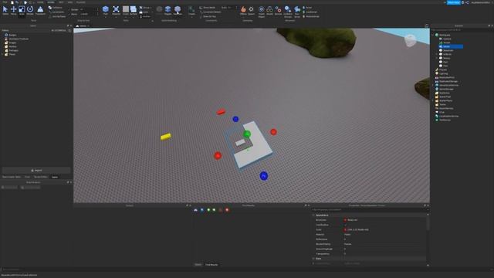Open the Group dropdown arrow
This screenshot has height=278, width=494.
(151, 8)
